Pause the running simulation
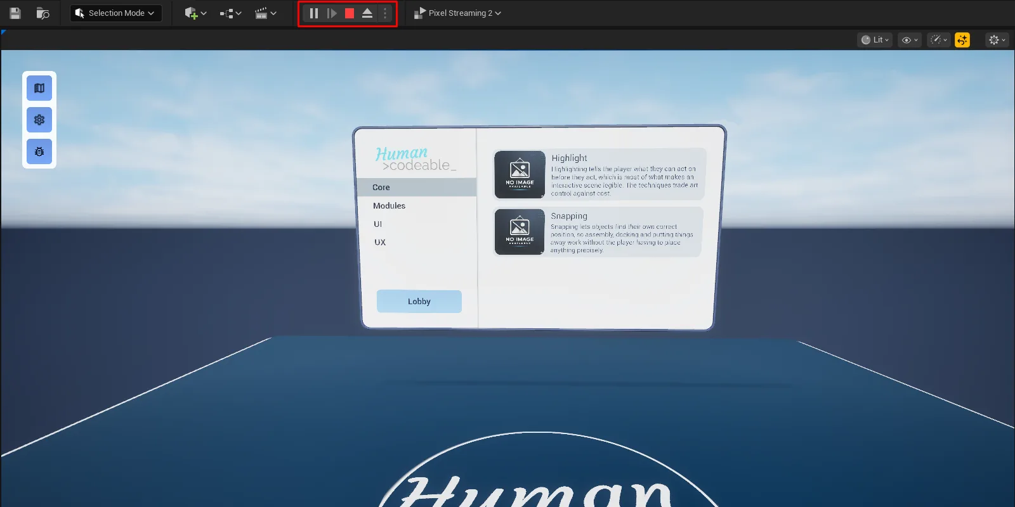This screenshot has height=507, width=1015. tap(314, 13)
